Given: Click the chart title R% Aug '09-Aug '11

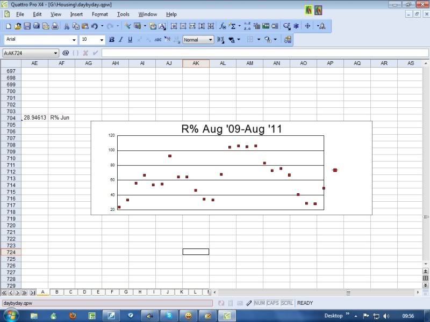Looking at the screenshot, I should point(232,129).
